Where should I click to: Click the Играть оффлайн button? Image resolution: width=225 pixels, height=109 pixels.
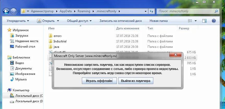pos(99,81)
